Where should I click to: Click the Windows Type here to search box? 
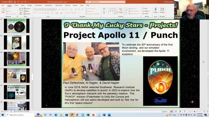(20, 115)
